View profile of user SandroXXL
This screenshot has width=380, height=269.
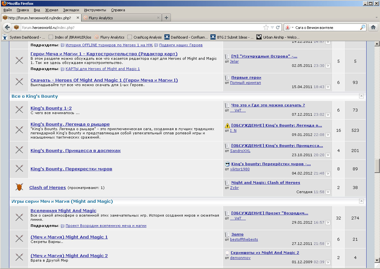(x=240, y=151)
